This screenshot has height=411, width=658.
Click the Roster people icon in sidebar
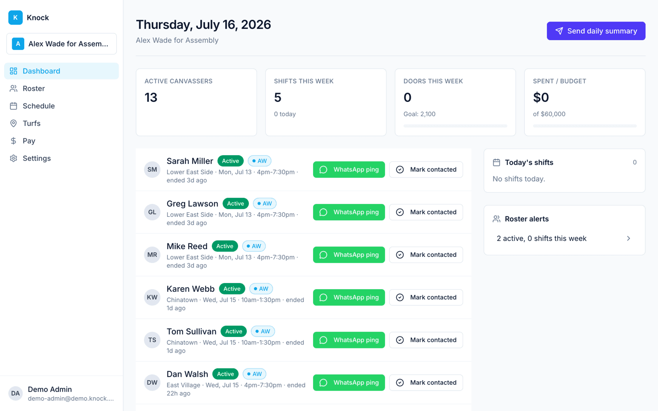pyautogui.click(x=13, y=88)
